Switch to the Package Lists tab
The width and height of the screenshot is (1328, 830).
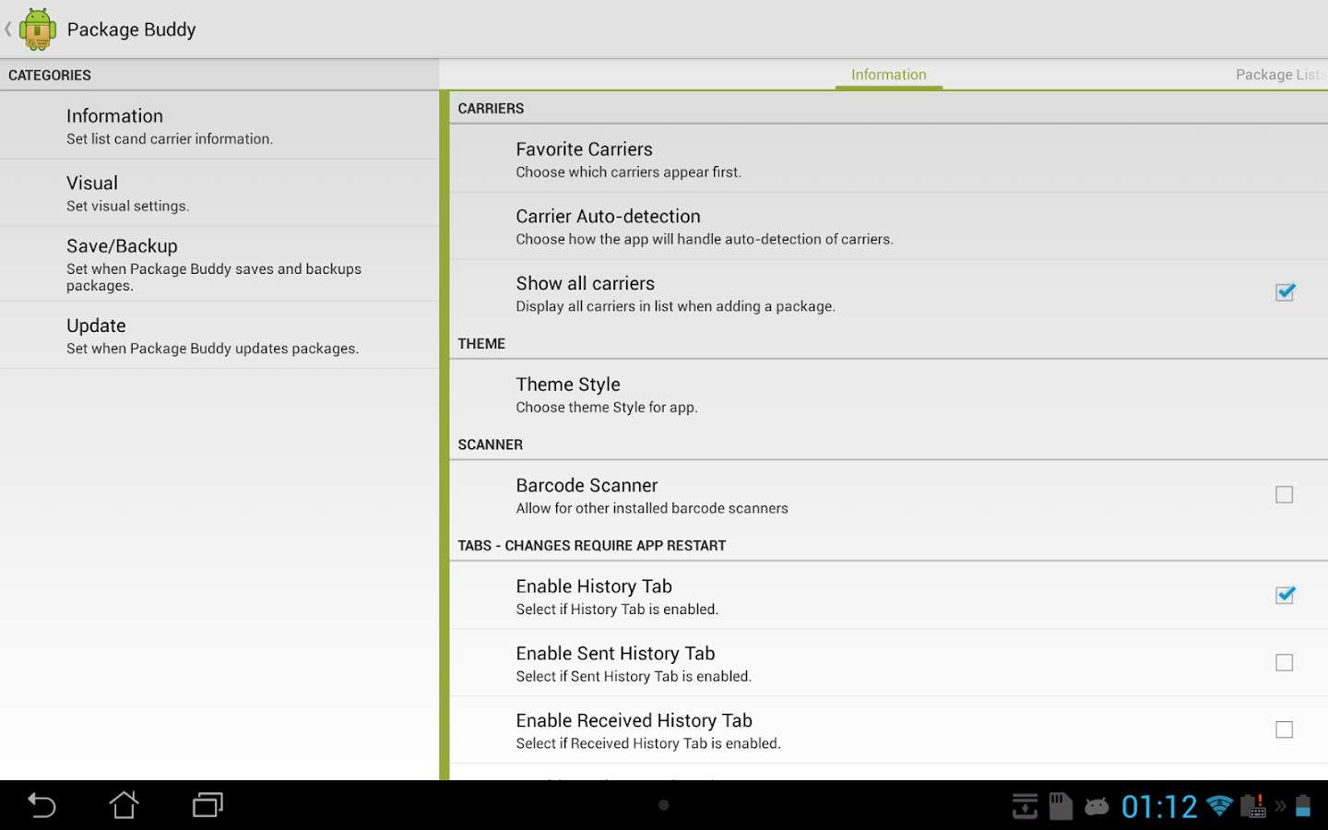point(1279,75)
